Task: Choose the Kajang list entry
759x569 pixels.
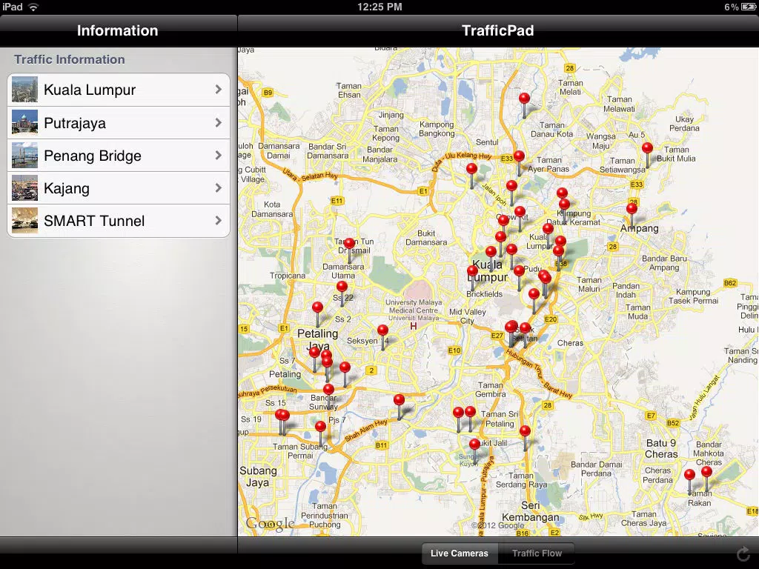Action: 119,187
